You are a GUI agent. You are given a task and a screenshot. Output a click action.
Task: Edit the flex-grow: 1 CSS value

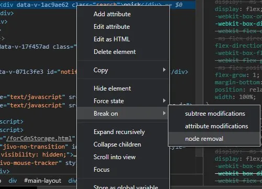255,75
